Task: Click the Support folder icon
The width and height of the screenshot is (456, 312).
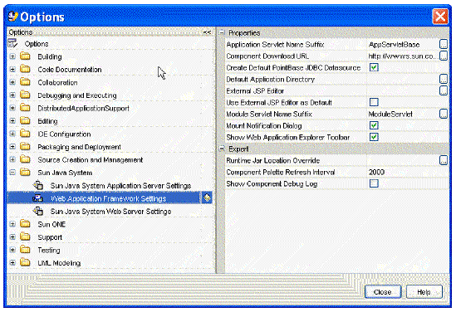Action: click(x=25, y=236)
